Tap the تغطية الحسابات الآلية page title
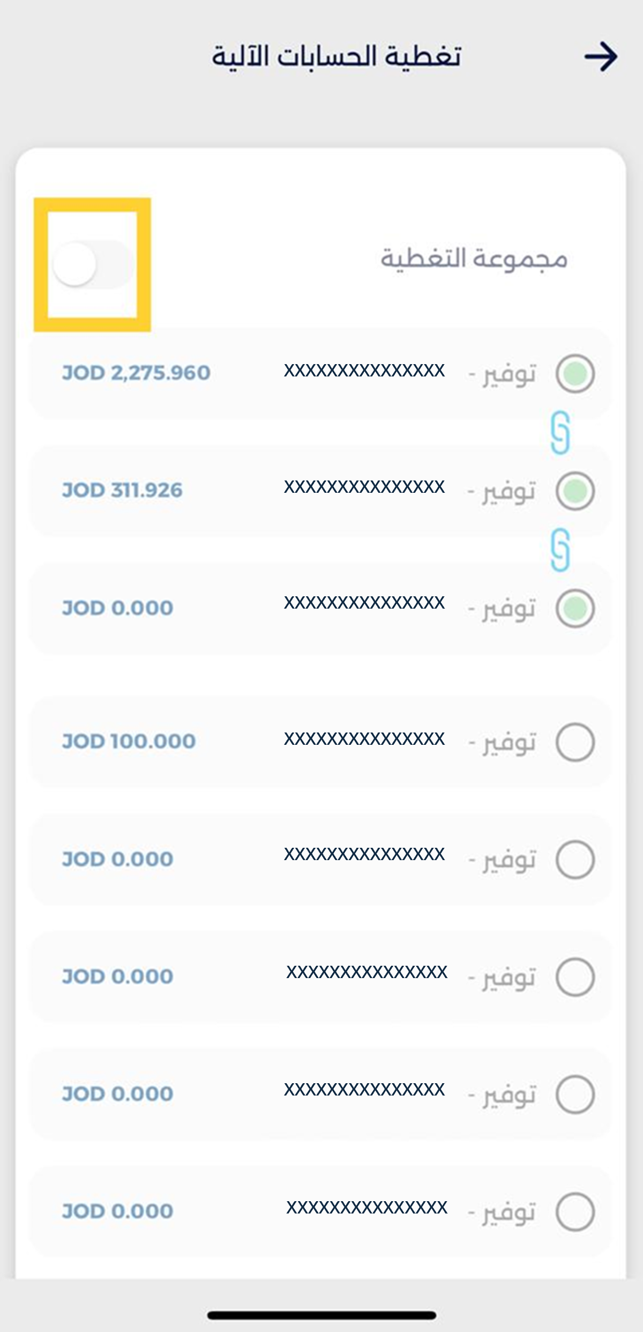This screenshot has width=643, height=1332. pos(337,56)
